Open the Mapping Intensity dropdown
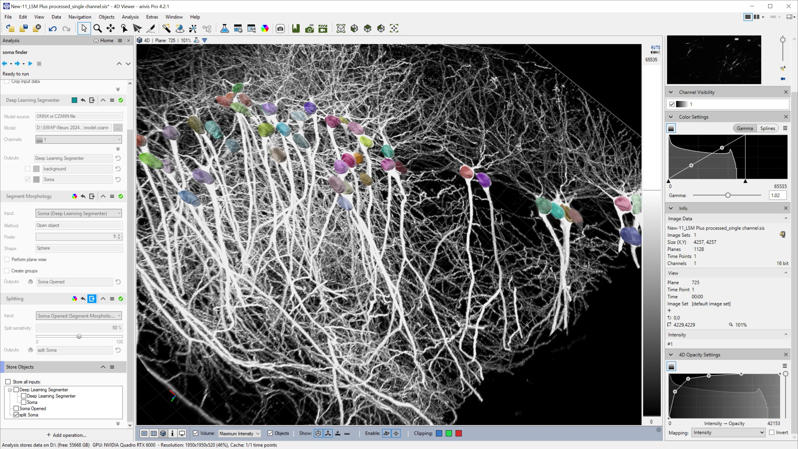The image size is (798, 449). pos(728,433)
